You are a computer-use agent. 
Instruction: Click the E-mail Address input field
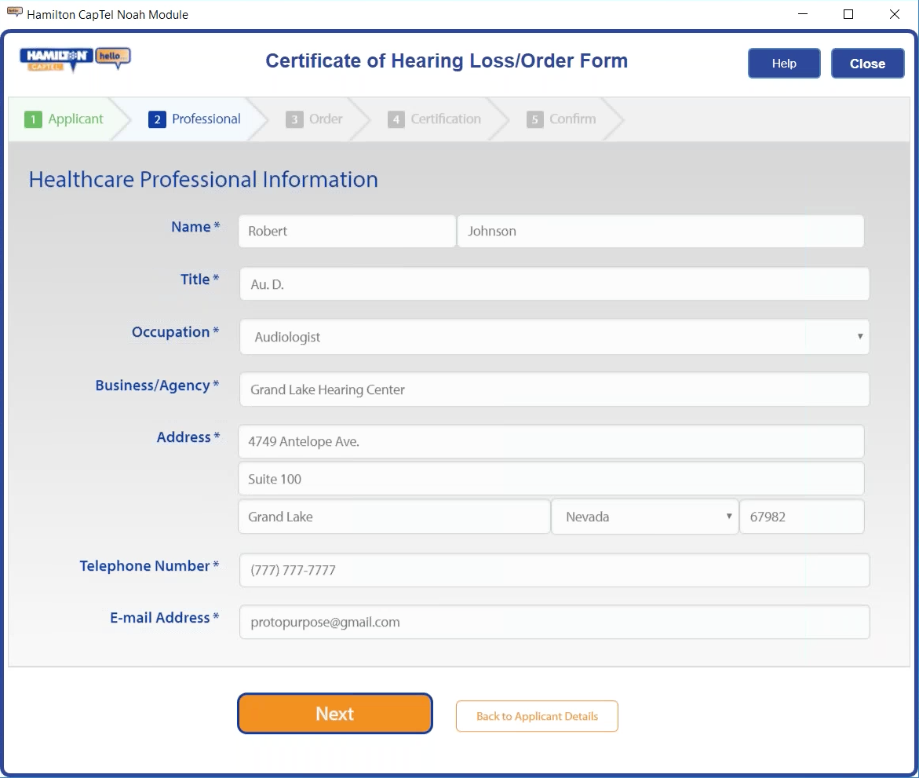pyautogui.click(x=554, y=622)
